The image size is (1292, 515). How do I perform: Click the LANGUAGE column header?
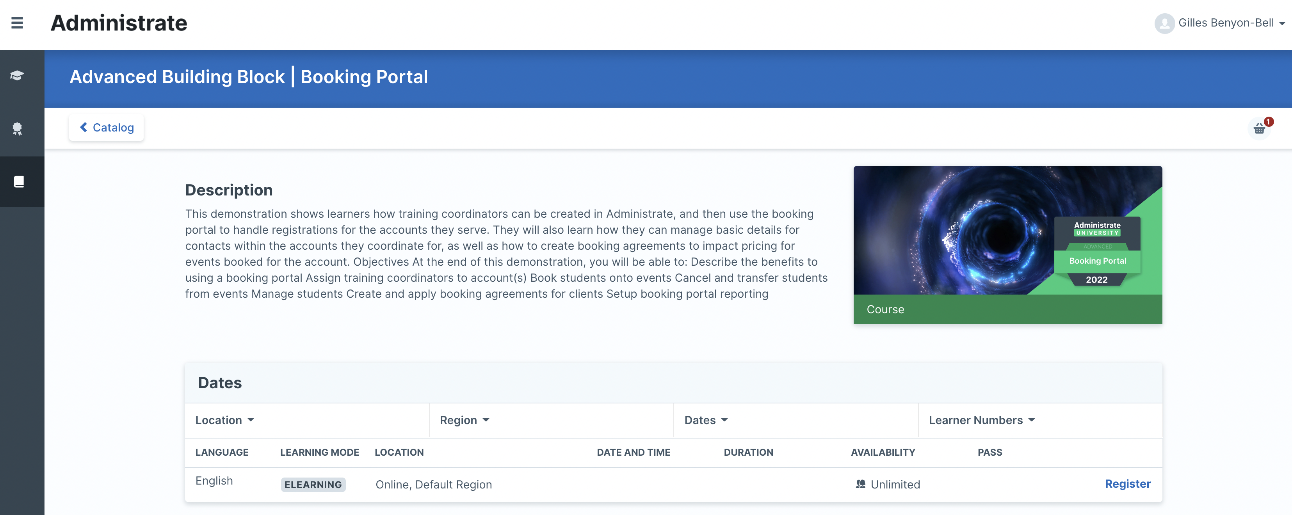(222, 452)
